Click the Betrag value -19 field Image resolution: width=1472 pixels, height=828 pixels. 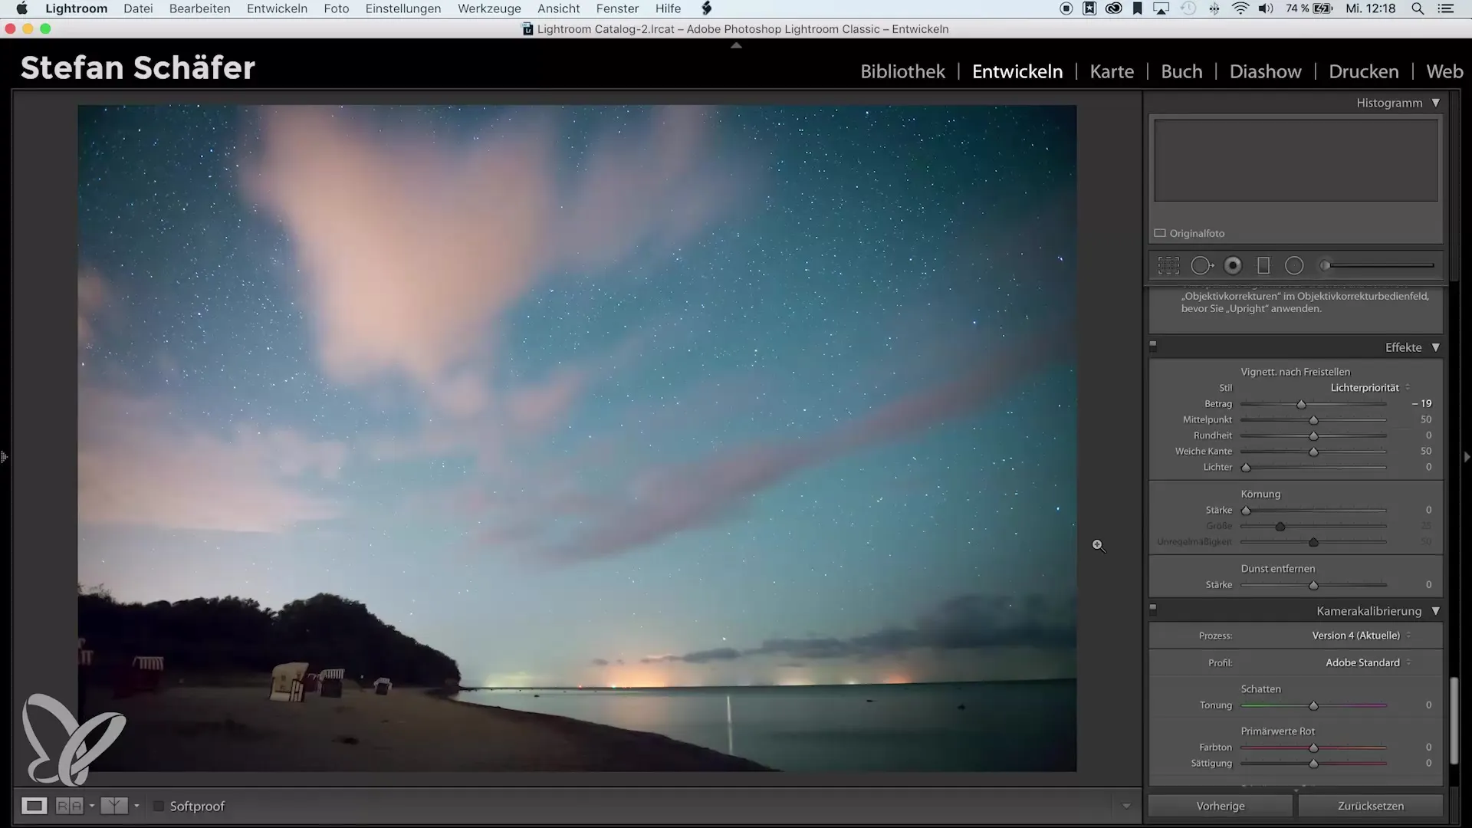point(1421,403)
